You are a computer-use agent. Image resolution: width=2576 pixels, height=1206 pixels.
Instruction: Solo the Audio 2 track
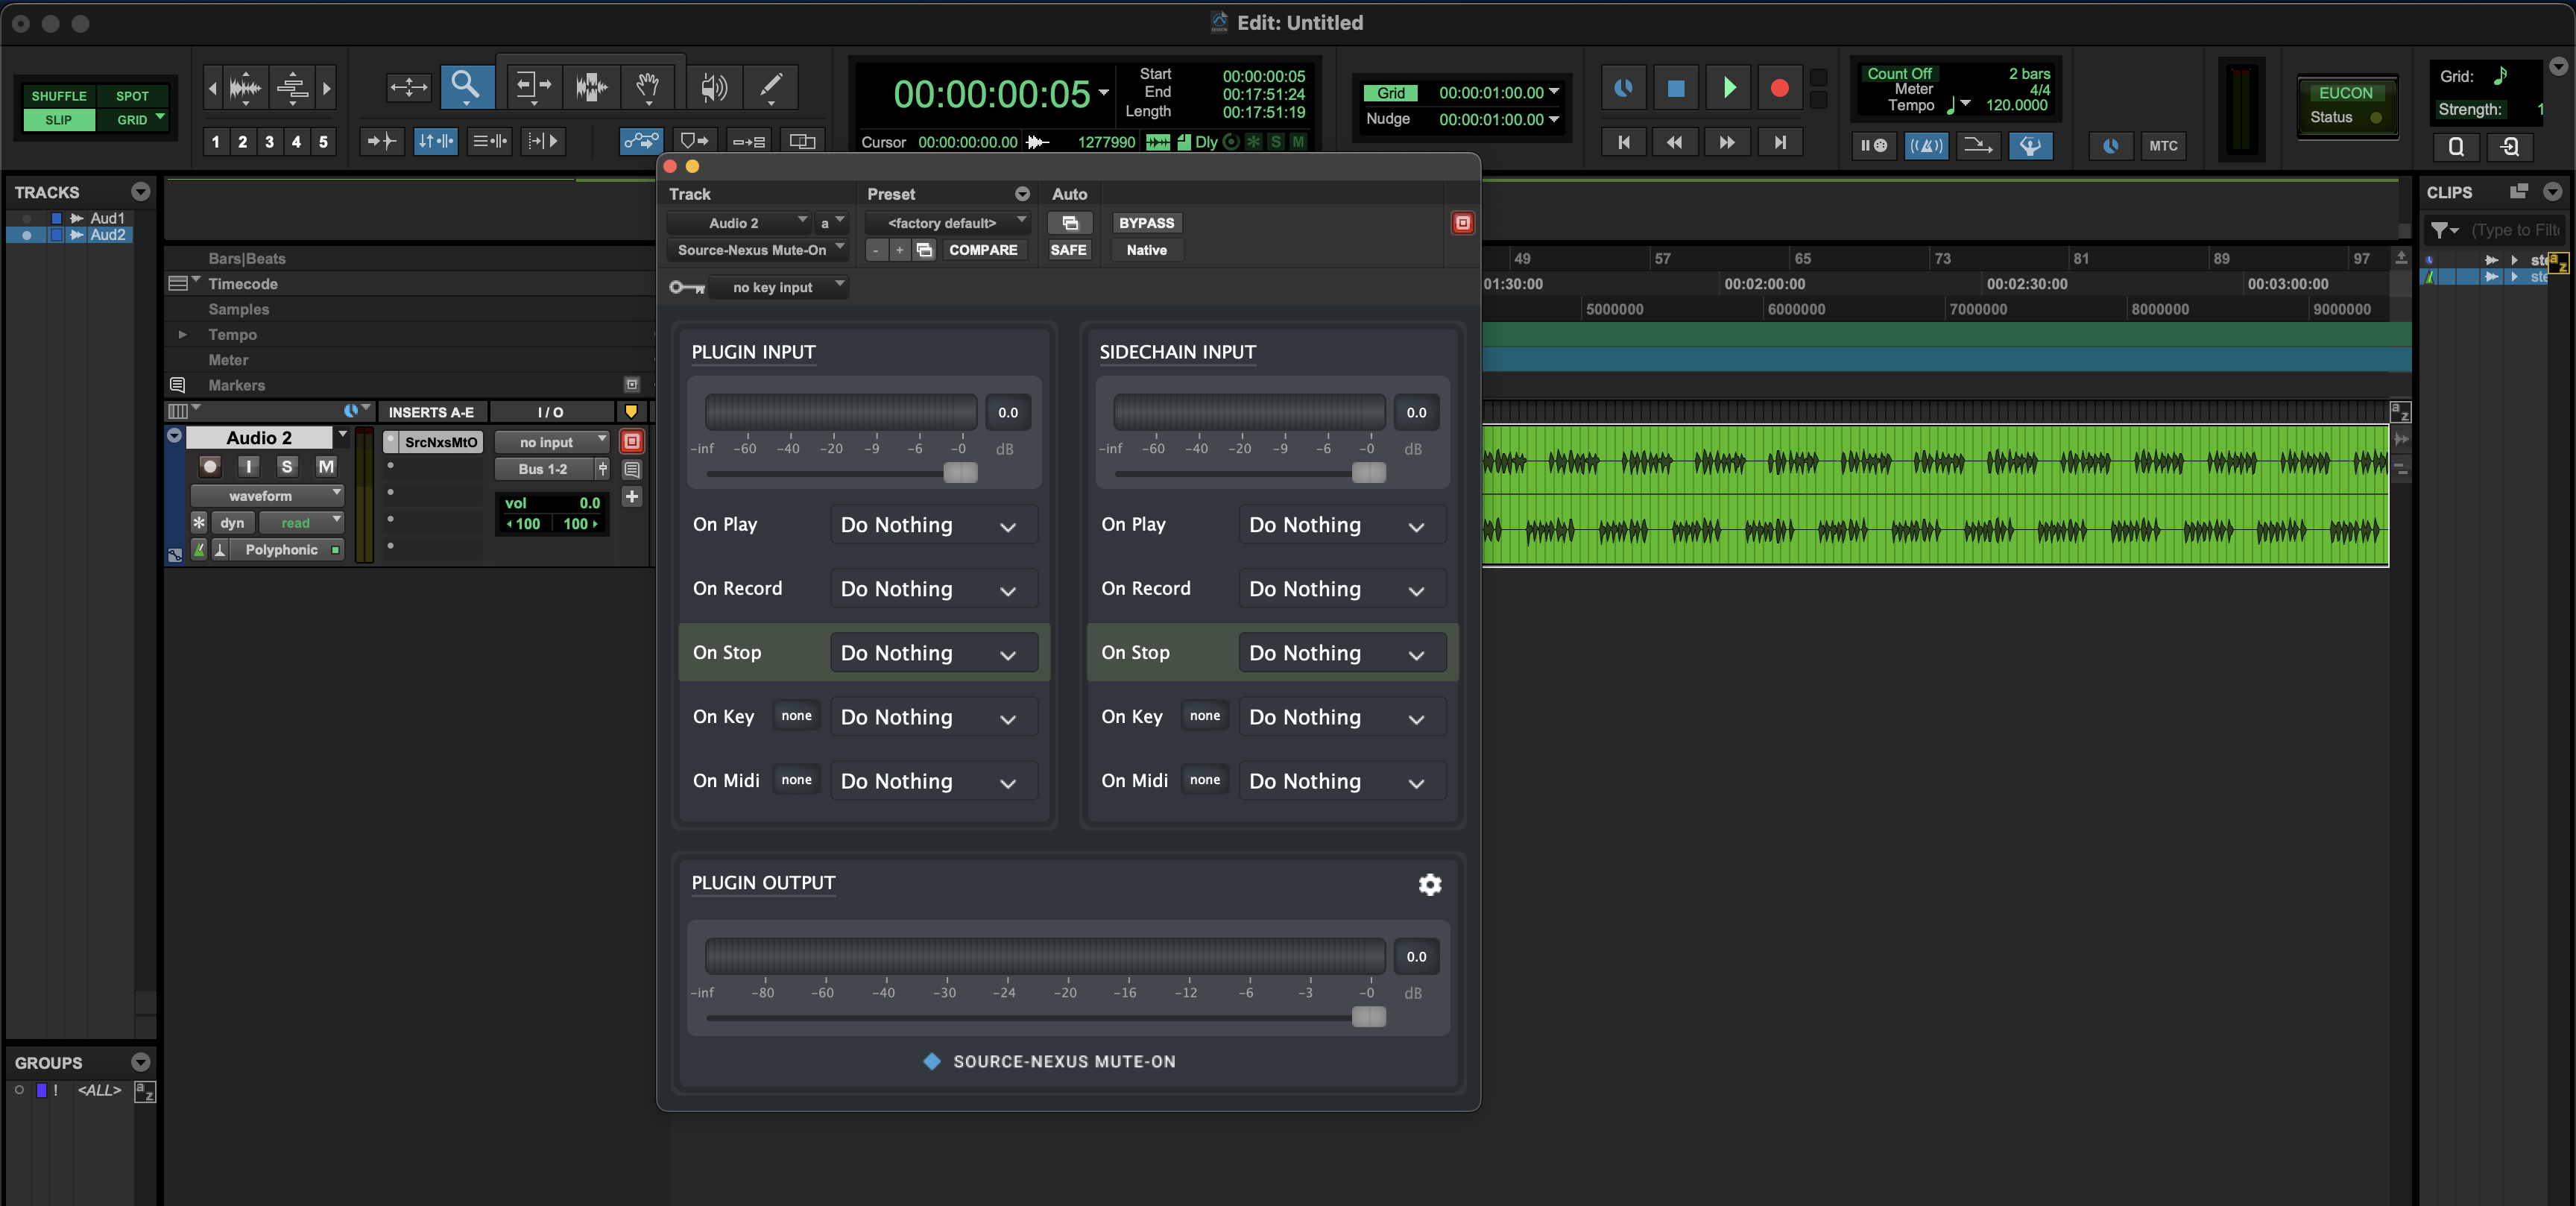[287, 466]
